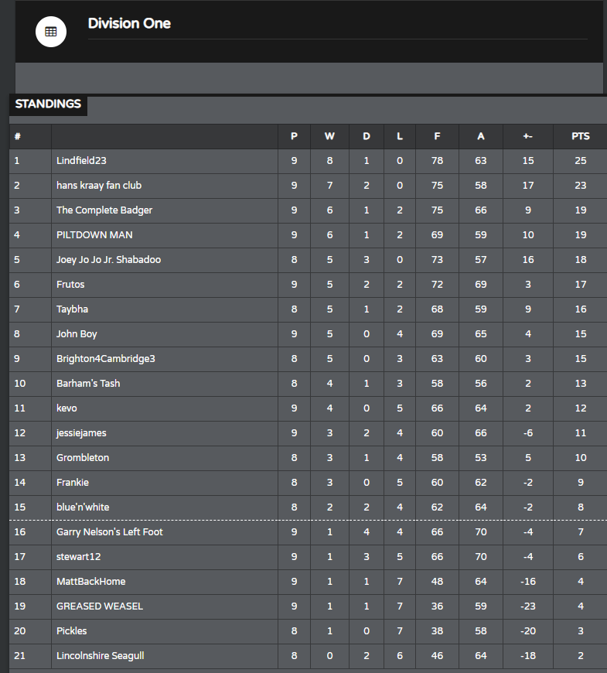Click the PTS column header
This screenshot has width=607, height=673.
pos(581,136)
